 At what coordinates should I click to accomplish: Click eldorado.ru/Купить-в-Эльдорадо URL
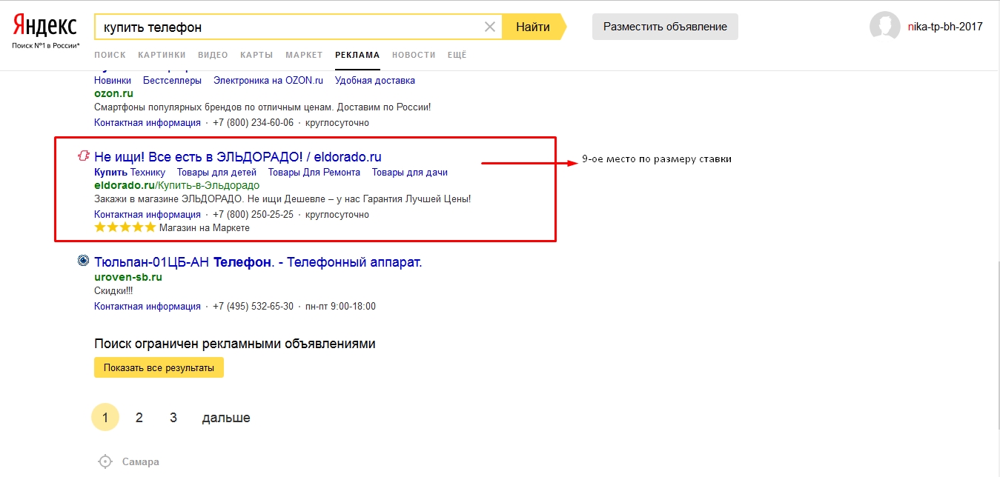click(x=176, y=185)
